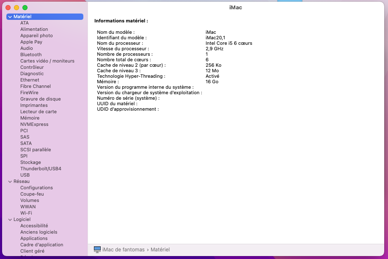Viewport: 388px width, 259px height.
Task: Click the iMac computer icon in path bar
Action: pos(97,249)
